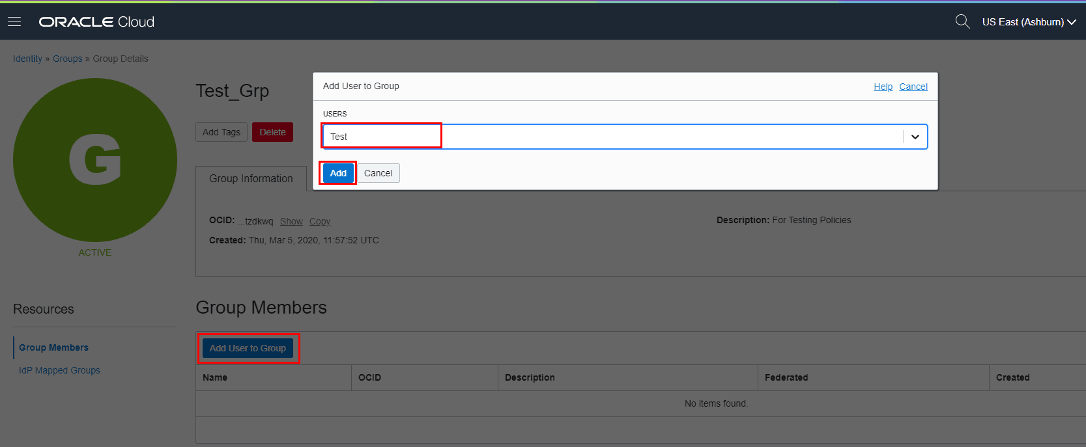Open the Users dropdown chevron
The width and height of the screenshot is (1086, 447).
[x=915, y=137]
